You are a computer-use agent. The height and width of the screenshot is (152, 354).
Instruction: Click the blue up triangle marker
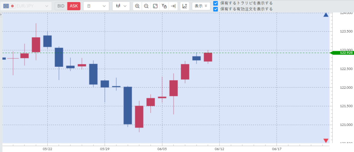(x=326, y=15)
